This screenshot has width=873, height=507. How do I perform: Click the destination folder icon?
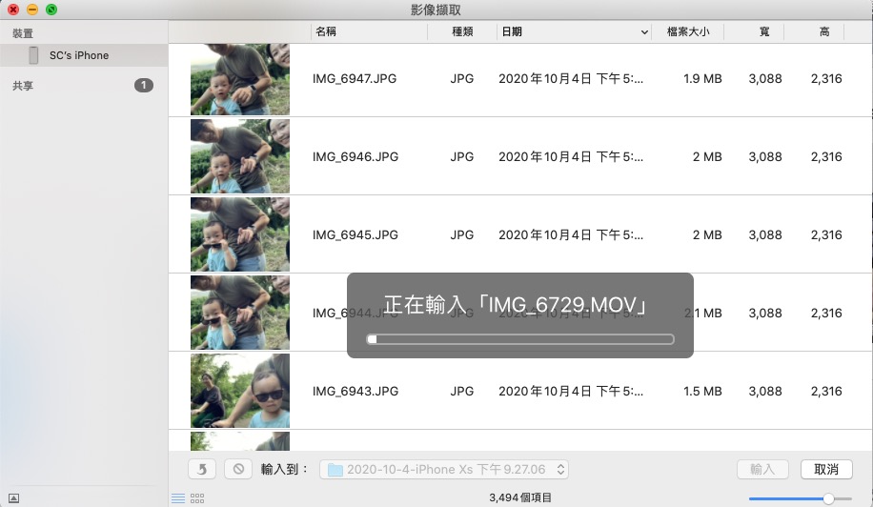coord(335,470)
